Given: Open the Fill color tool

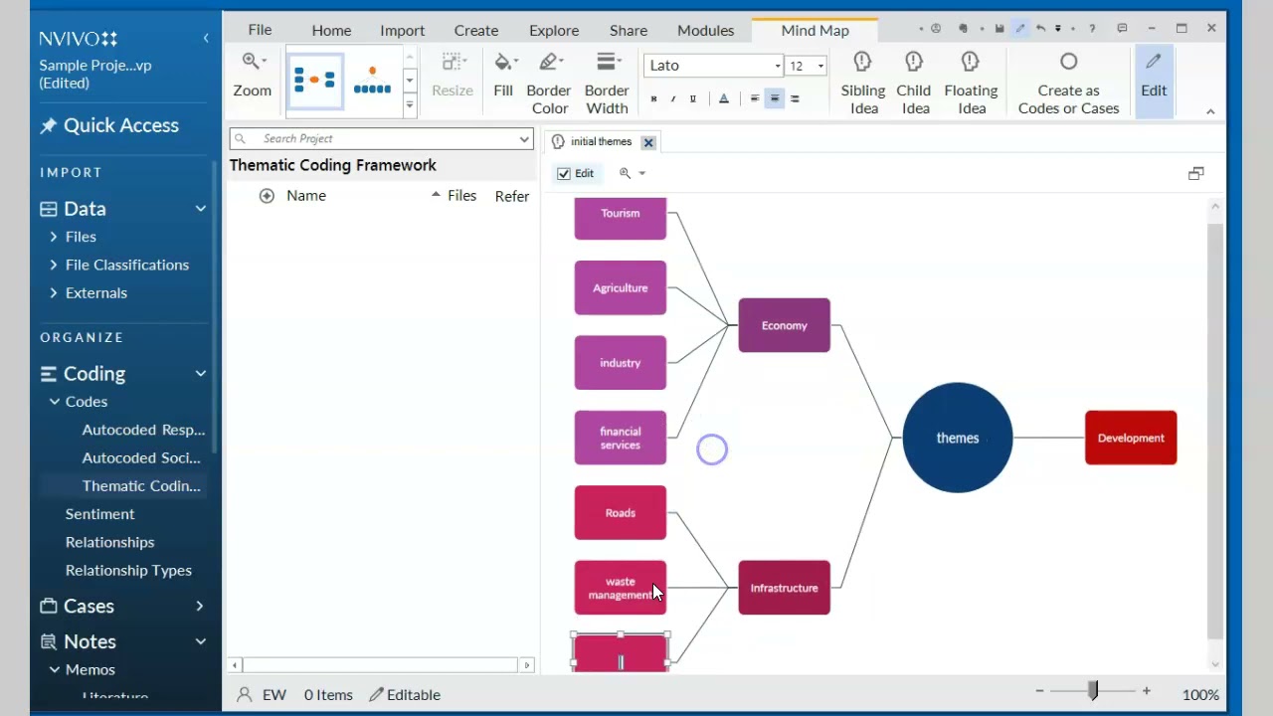Looking at the screenshot, I should (503, 76).
